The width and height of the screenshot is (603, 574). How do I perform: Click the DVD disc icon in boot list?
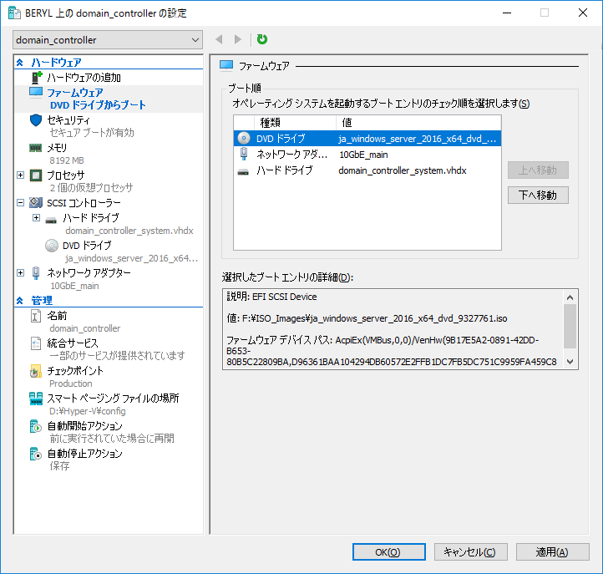244,138
